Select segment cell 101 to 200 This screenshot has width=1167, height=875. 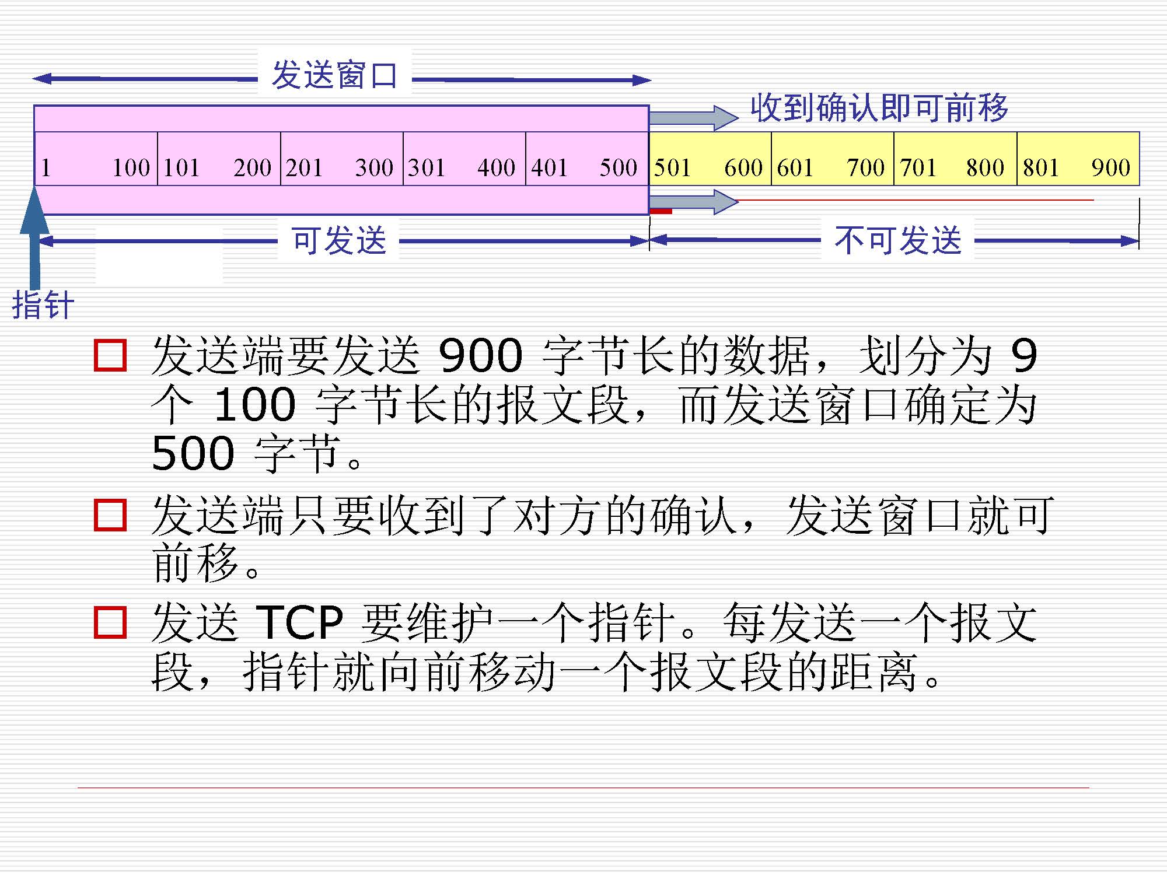(219, 159)
